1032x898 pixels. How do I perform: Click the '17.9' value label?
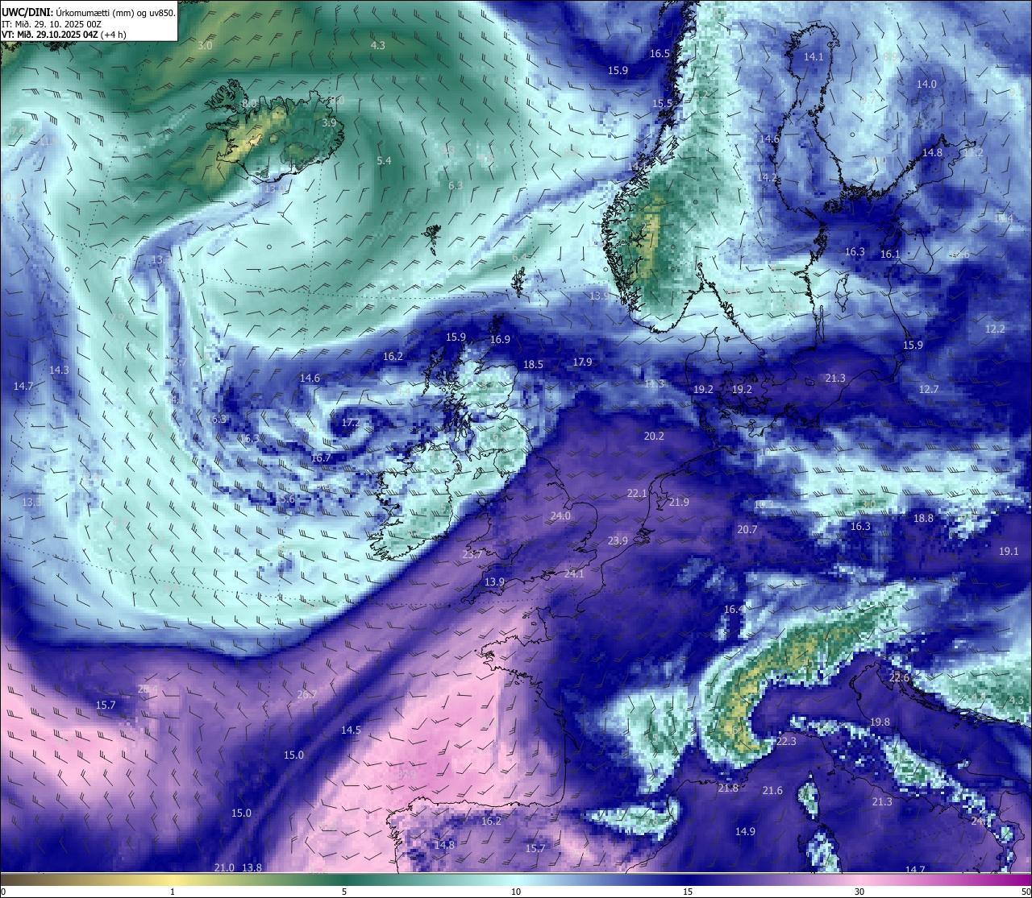[x=582, y=362]
